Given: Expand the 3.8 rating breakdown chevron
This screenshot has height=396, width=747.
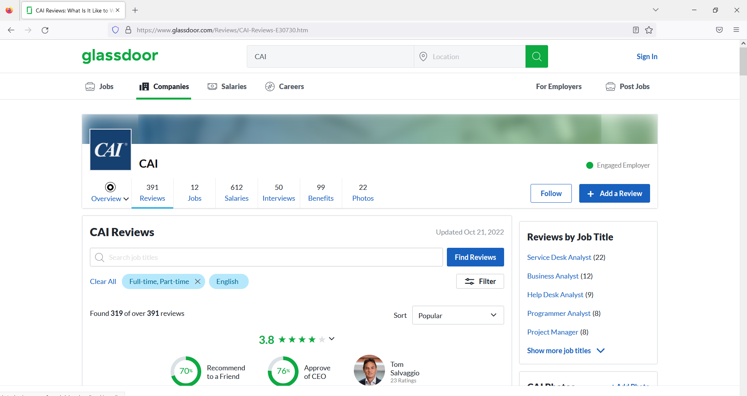Looking at the screenshot, I should [x=332, y=339].
